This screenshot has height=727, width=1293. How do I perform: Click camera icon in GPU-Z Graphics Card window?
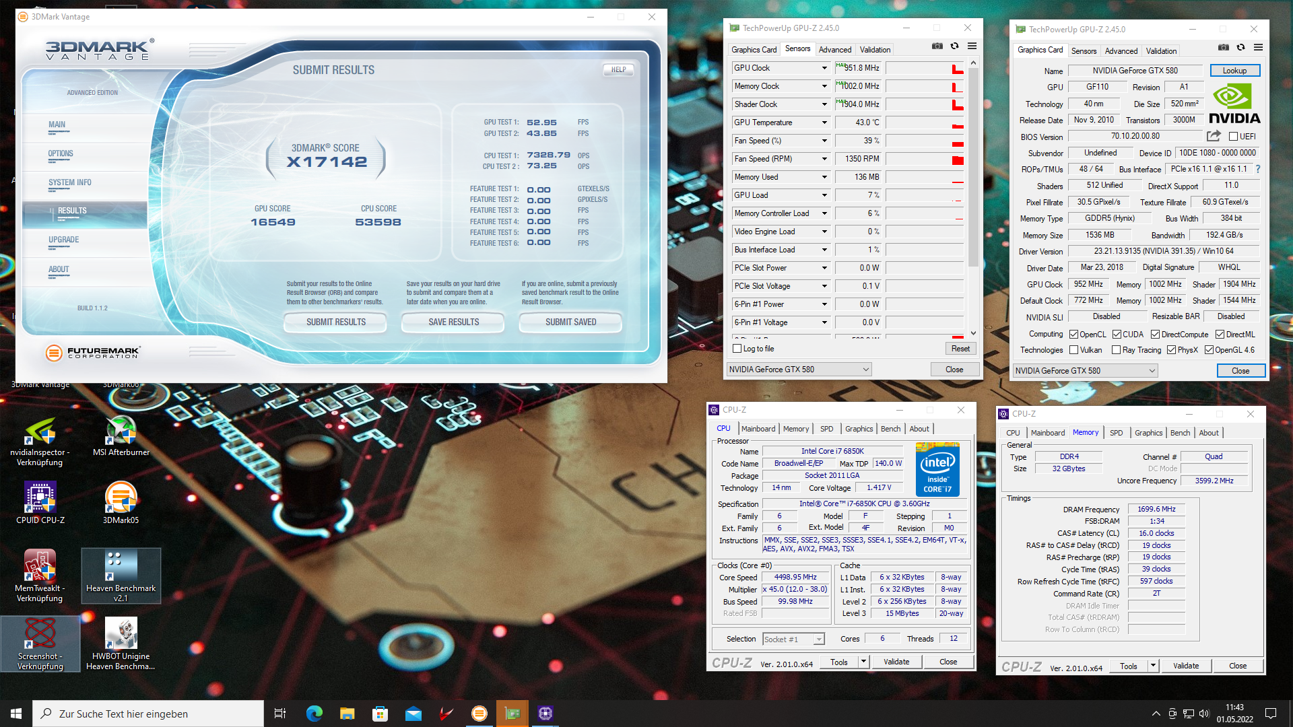pyautogui.click(x=1224, y=47)
